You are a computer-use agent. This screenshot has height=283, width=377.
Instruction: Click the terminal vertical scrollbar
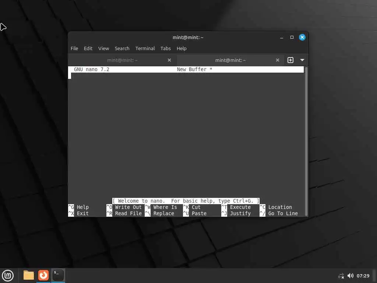pyautogui.click(x=306, y=141)
